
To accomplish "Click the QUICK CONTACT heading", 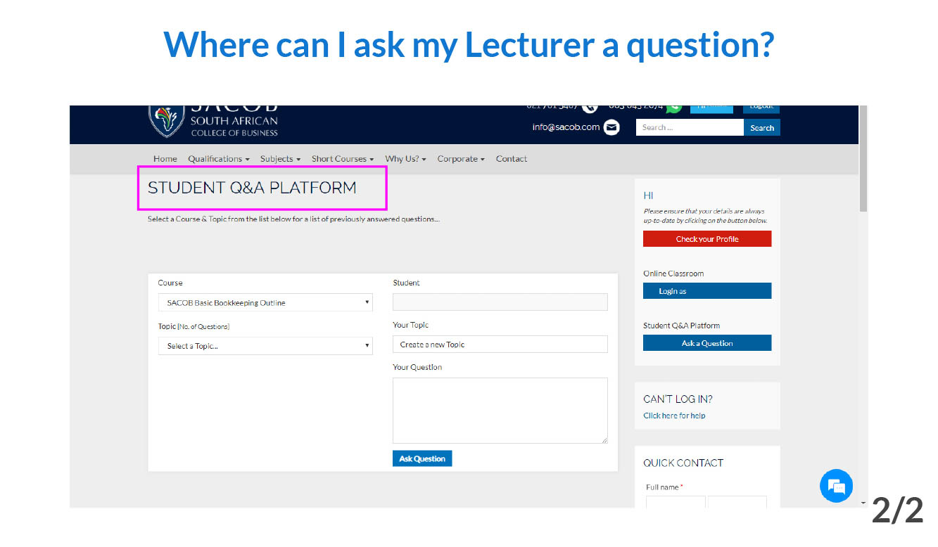I will coord(683,463).
